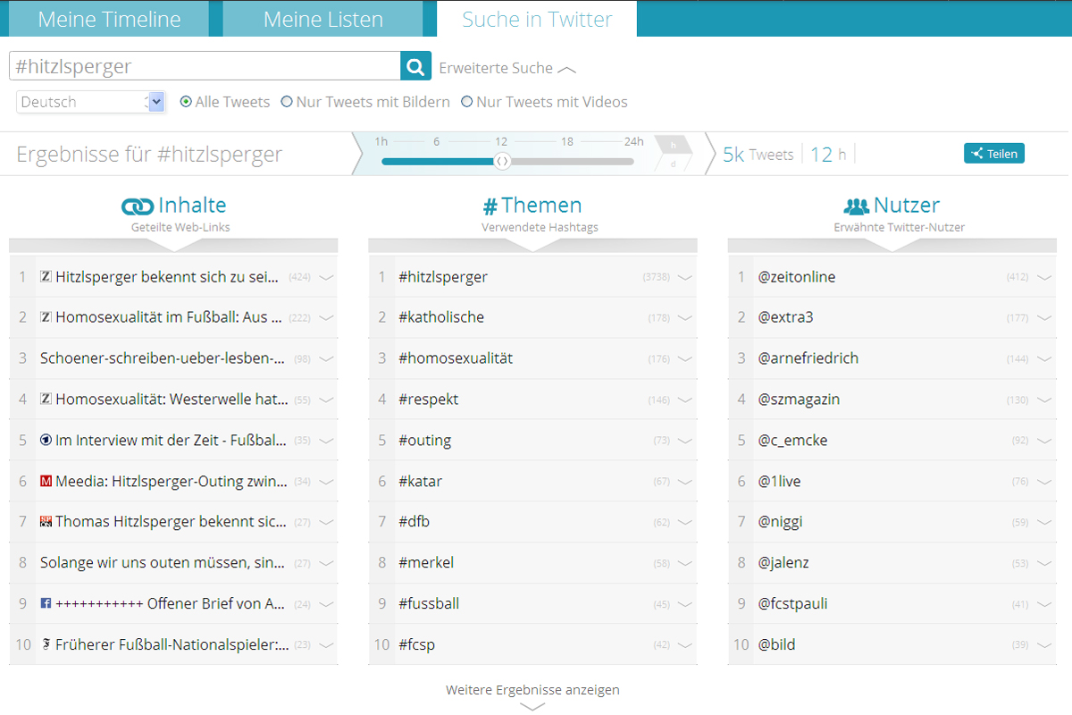Open the @c_emcke user entry
Image resolution: width=1072 pixels, height=715 pixels.
coord(792,441)
